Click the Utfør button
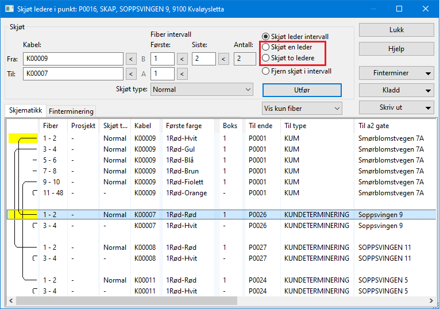This screenshot has height=309, width=440. click(302, 90)
